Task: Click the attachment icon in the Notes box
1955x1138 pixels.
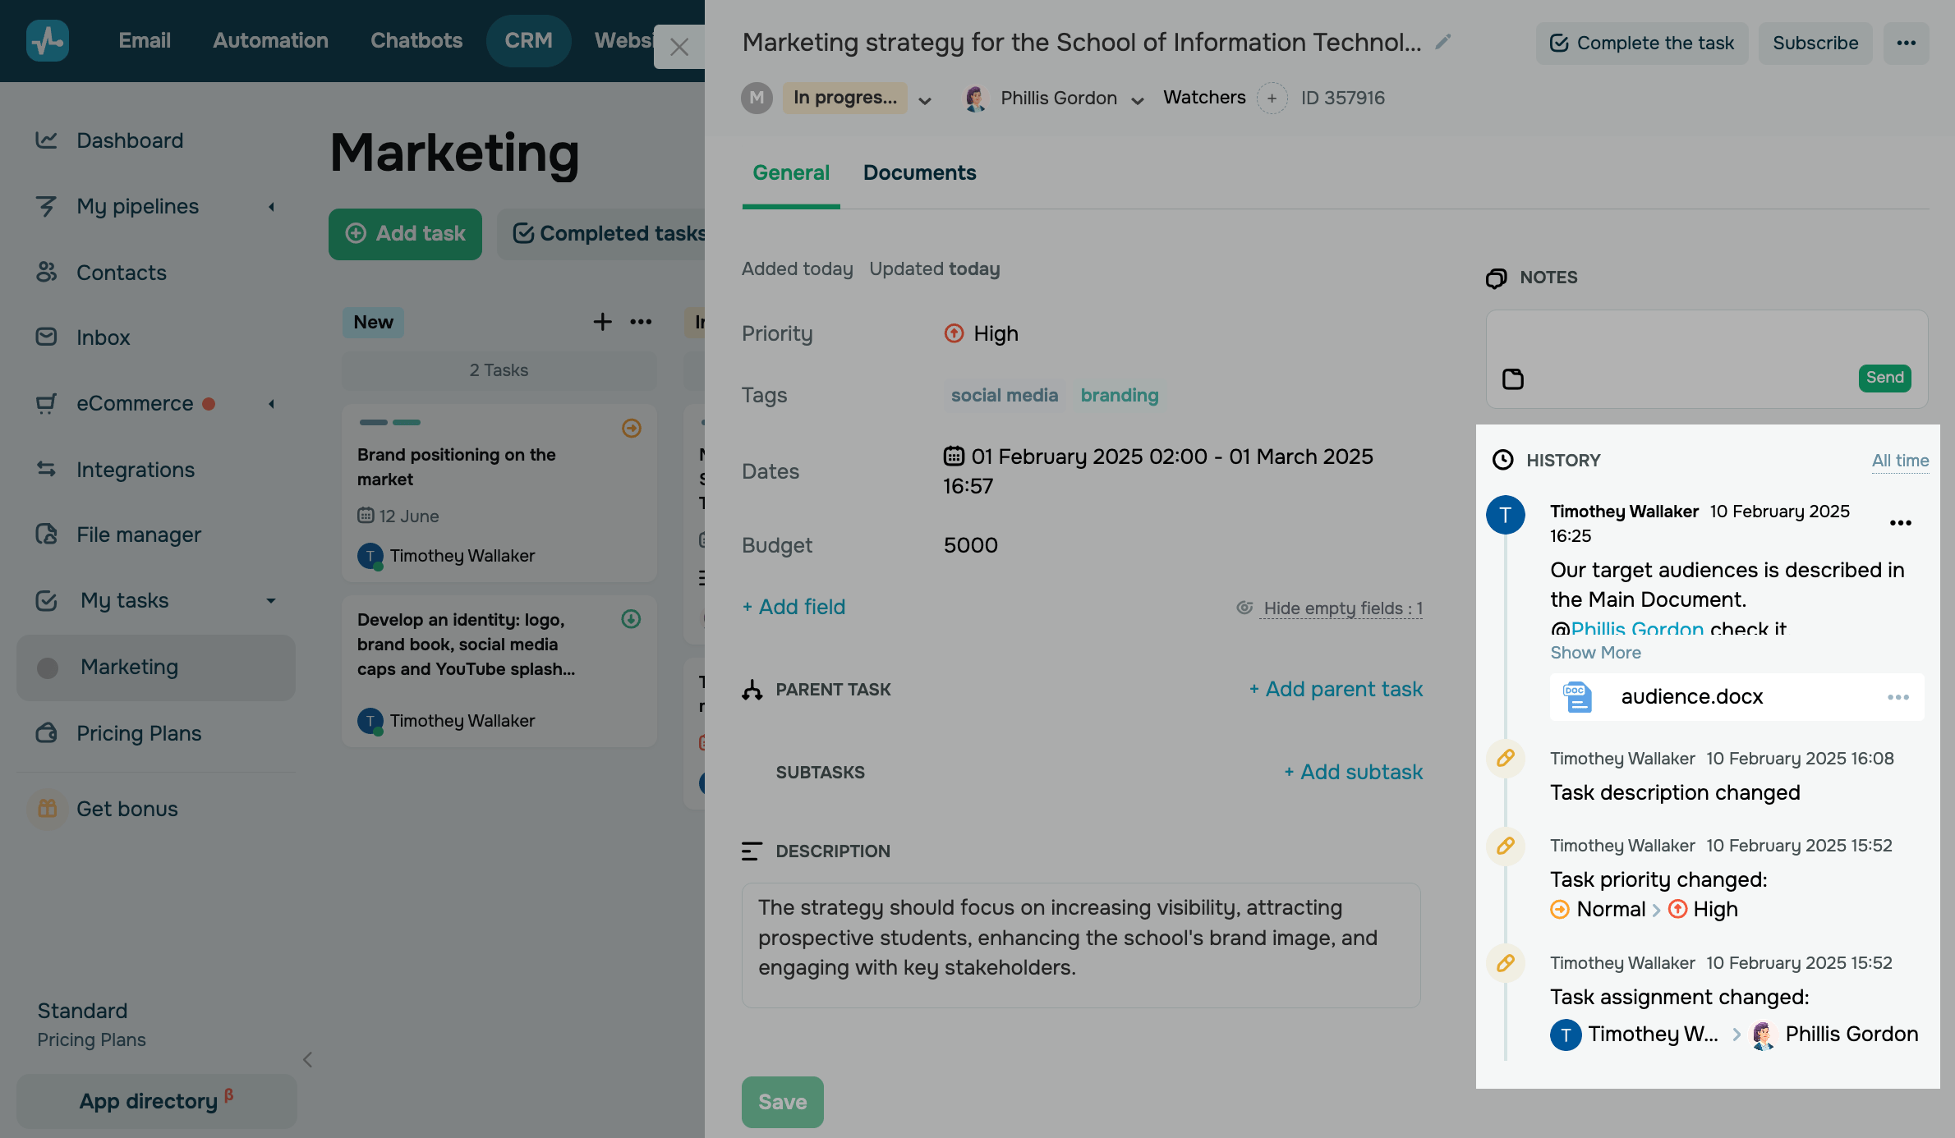Action: pyautogui.click(x=1512, y=379)
